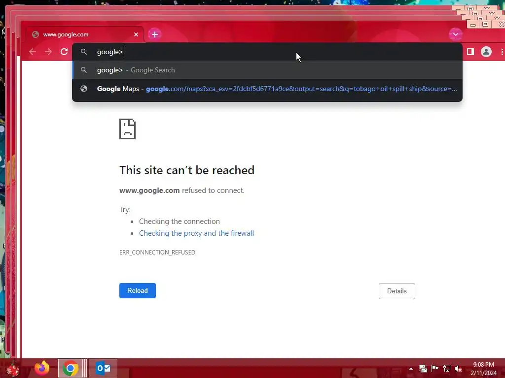The width and height of the screenshot is (505, 378).
Task: Maximize the front Chrome window
Action: [x=485, y=24]
